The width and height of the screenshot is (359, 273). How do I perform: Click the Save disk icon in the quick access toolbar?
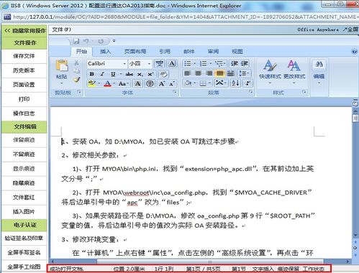76,41
